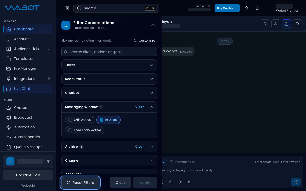Screen dimensions: 306x191
Task: Clear the Archive filter
Action: click(x=139, y=147)
